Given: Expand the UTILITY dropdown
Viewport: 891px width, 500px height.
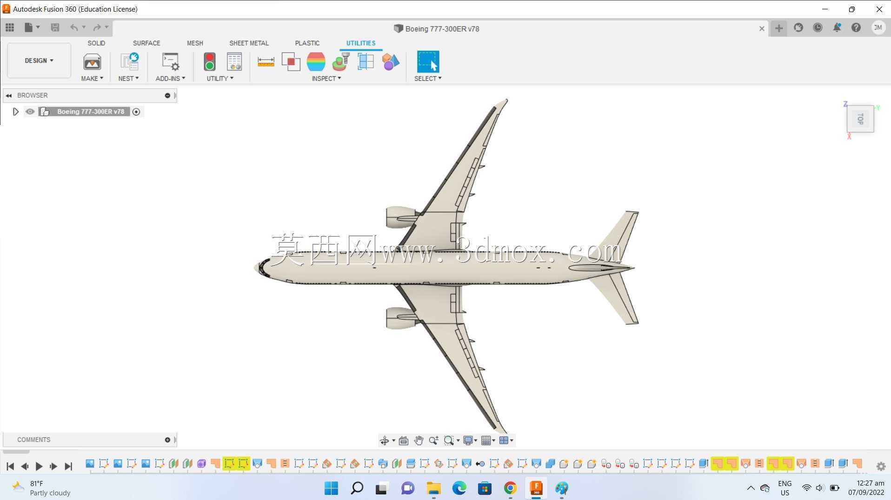Looking at the screenshot, I should 220,79.
